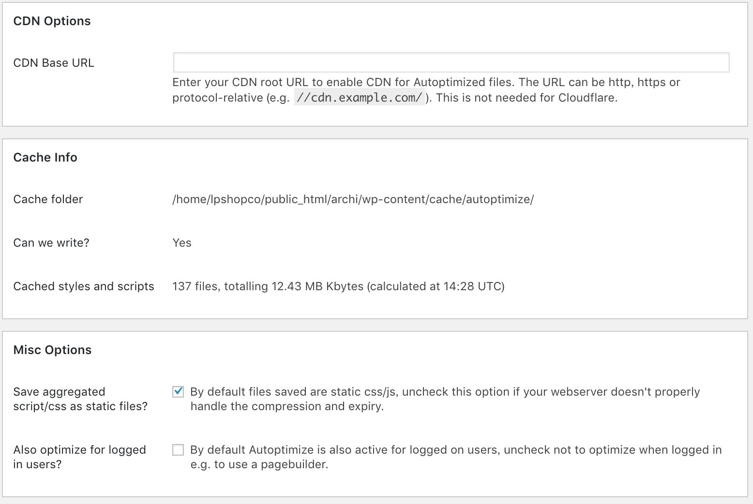Click the logged on users pagebuilder description
753x504 pixels.
click(455, 457)
